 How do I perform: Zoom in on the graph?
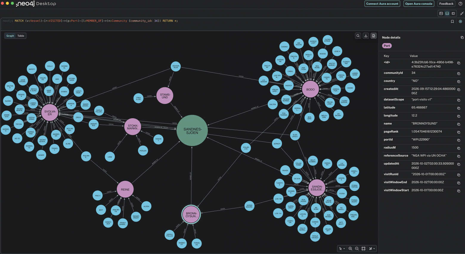[351, 249]
